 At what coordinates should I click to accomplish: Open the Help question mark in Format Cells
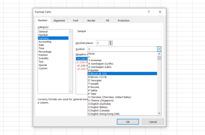(x=149, y=12)
